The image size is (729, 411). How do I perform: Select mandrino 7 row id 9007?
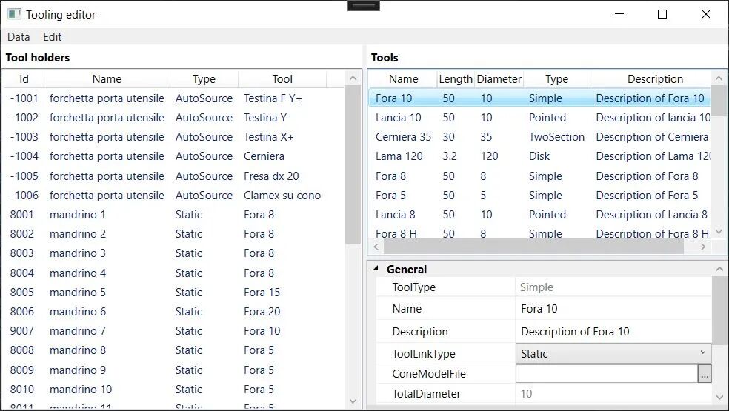174,331
